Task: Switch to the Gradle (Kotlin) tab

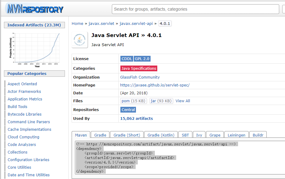Action: pyautogui.click(x=161, y=135)
